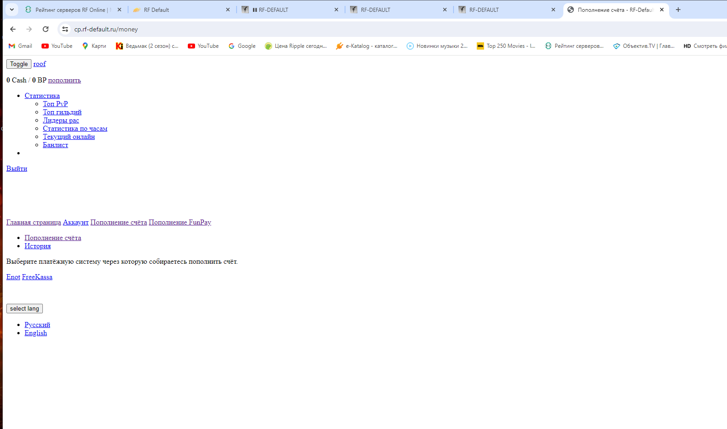Open the e-Katalog bookmark
This screenshot has height=429, width=727.
point(366,46)
